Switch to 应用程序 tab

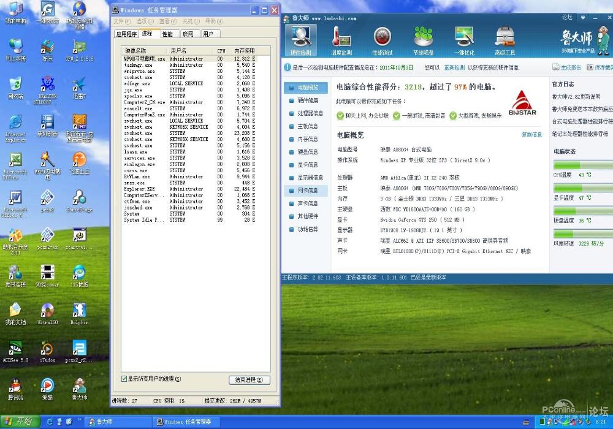126,34
